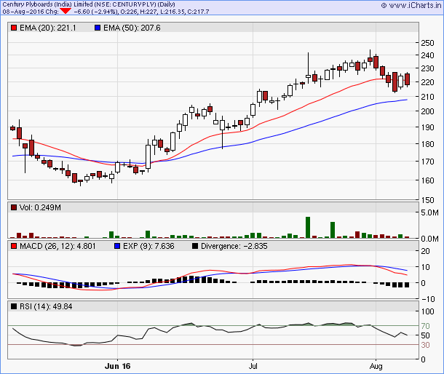
Task: Click the black Divergence legend swatch
Action: (x=195, y=246)
